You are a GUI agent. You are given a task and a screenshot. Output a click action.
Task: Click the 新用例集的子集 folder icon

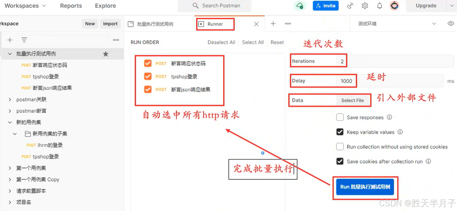28,134
